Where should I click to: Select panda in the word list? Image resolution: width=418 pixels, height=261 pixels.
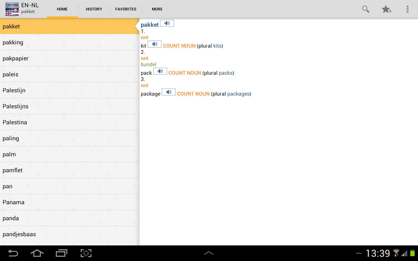point(70,218)
